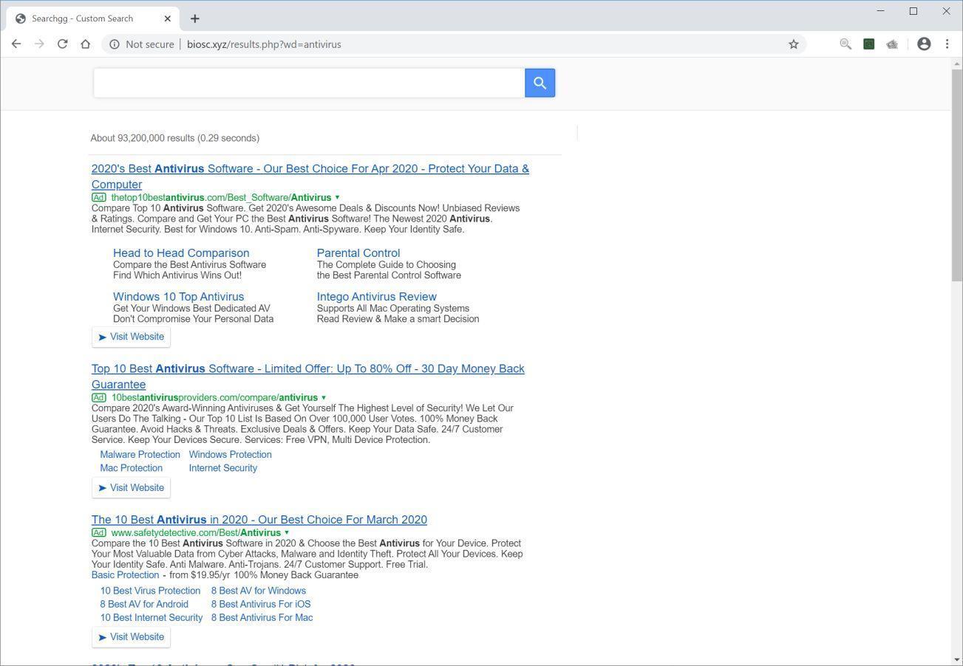Click the scrollbar up arrow

coord(957,64)
